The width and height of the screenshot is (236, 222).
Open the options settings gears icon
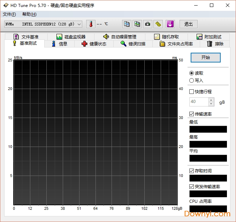pyautogui.click(x=158, y=24)
